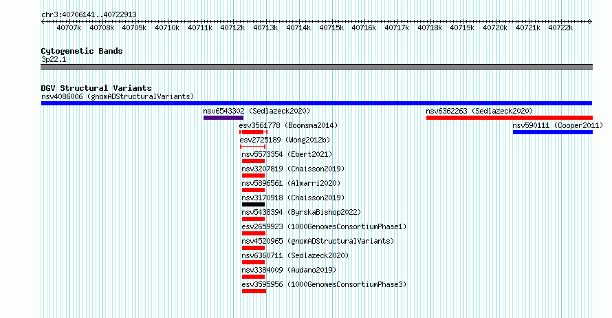
Task: Click the nsv4086006 gnomADStructuralVariants label
Action: tap(118, 96)
